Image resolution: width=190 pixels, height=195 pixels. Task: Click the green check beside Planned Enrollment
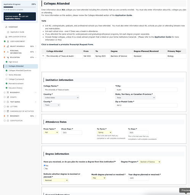coord(6,83)
